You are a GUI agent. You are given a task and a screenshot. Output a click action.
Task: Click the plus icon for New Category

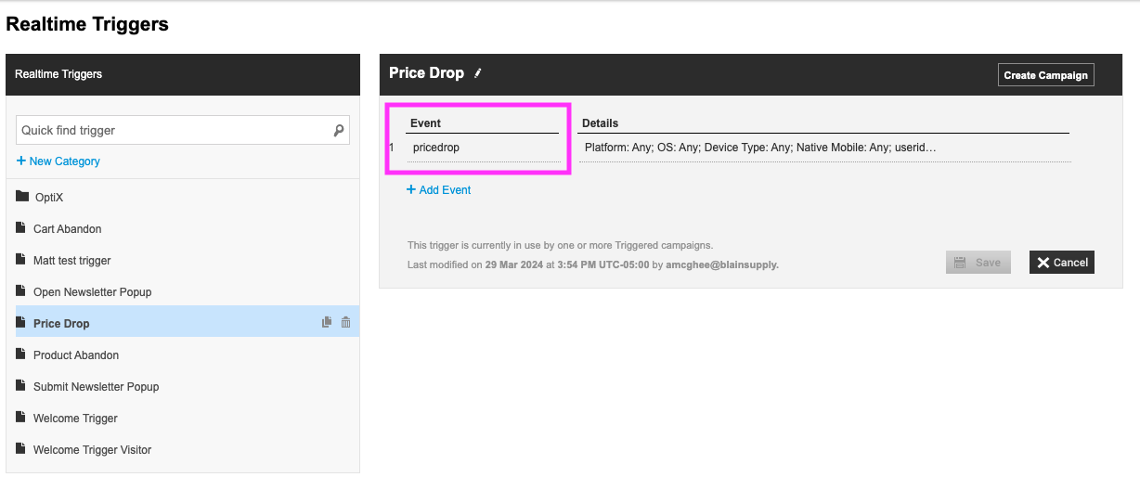21,161
